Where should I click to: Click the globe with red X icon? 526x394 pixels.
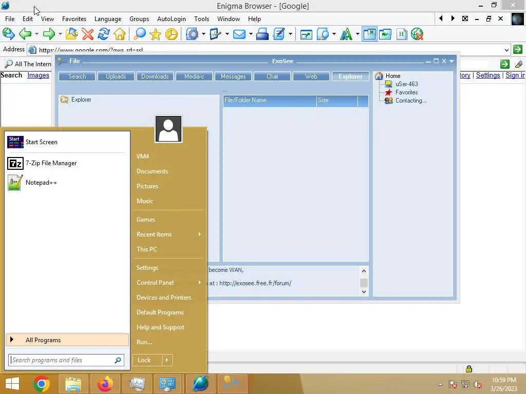417,34
